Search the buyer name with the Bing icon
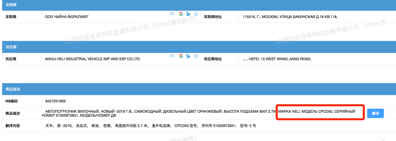Viewport: 396px width, 141px height. (x=188, y=14)
